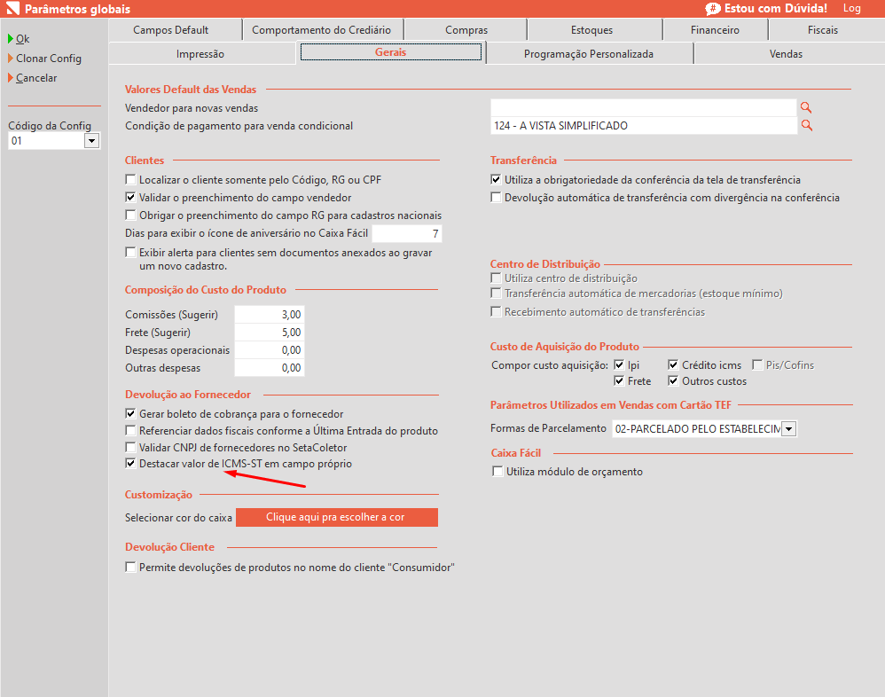Image resolution: width=885 pixels, height=697 pixels.
Task: Toggle Destacar valor de ICMS-ST em campo próprio
Action: coord(130,464)
